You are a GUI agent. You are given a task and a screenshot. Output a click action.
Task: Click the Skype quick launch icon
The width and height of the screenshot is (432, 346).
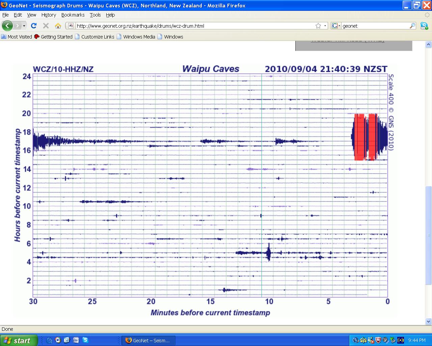[85, 340]
